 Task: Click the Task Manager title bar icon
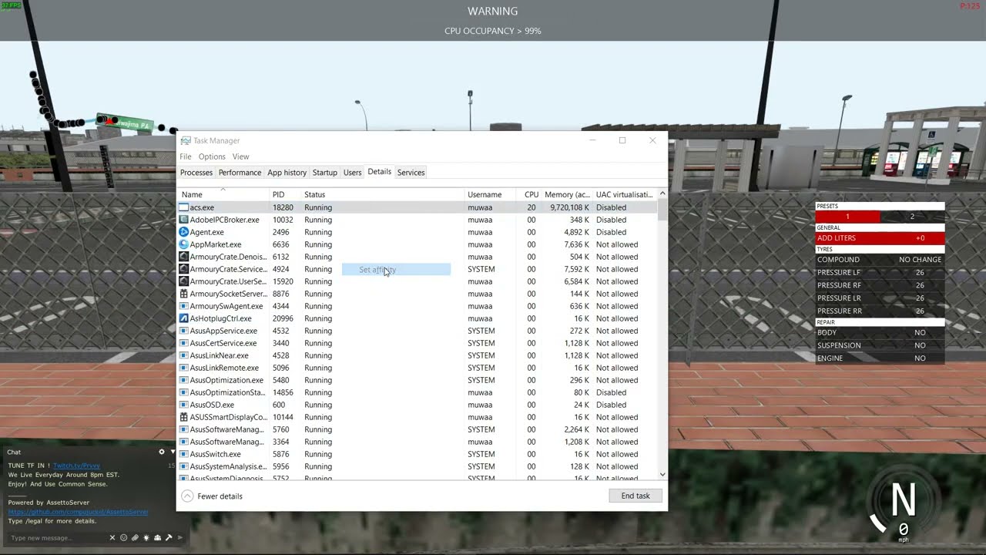186,140
